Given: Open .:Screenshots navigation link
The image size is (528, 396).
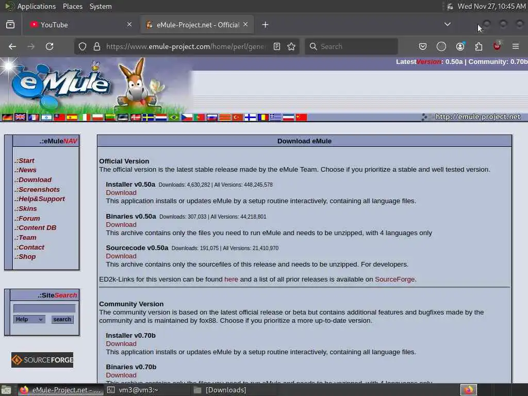Looking at the screenshot, I should coord(37,190).
